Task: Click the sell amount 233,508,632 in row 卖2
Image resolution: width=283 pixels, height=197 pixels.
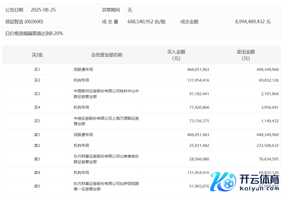Action: click(265, 146)
